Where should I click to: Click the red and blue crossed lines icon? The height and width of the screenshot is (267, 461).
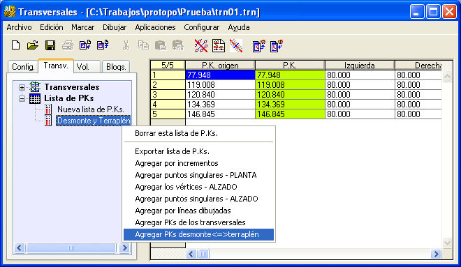click(201, 46)
